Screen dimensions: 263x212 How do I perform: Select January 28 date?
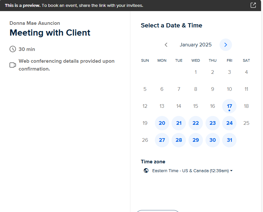[x=179, y=140]
